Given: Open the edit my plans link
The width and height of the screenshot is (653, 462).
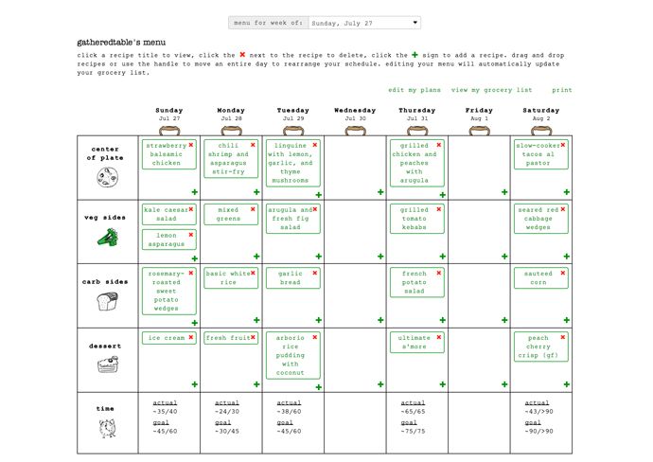Looking at the screenshot, I should pos(414,90).
